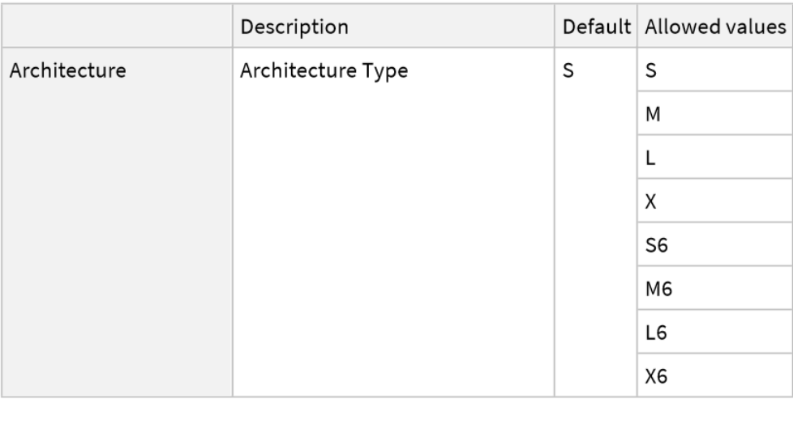Click the blank top-left header cell
This screenshot has height=424, width=793.
[x=118, y=27]
